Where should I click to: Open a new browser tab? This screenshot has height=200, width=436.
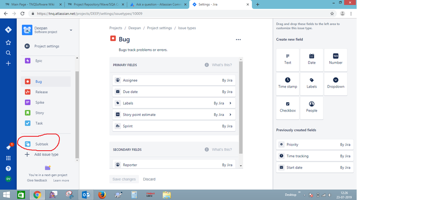pos(257,4)
